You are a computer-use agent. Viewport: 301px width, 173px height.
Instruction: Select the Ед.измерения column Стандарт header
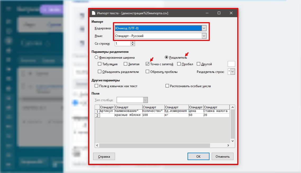[x=177, y=107]
